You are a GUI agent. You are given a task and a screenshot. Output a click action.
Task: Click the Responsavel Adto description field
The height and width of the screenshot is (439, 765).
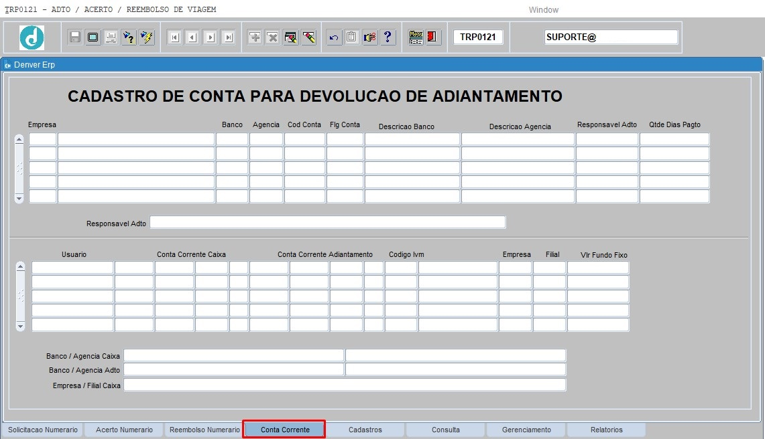pyautogui.click(x=327, y=222)
